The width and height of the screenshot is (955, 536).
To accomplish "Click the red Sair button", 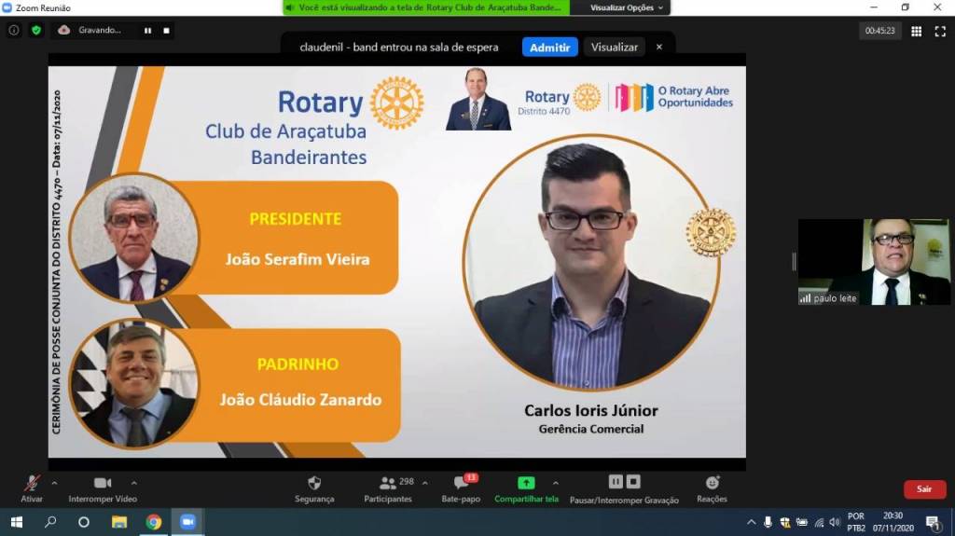I will [x=924, y=489].
